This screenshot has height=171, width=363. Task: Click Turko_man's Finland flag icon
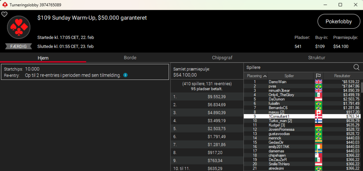pyautogui.click(x=318, y=120)
